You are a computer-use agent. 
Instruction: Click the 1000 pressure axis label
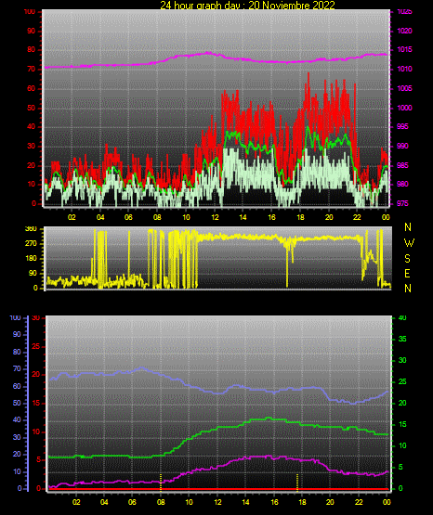[x=404, y=108]
